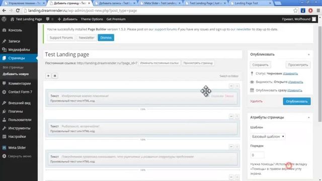
Task: Open the comments bubble in the admin bar
Action: 49,19
